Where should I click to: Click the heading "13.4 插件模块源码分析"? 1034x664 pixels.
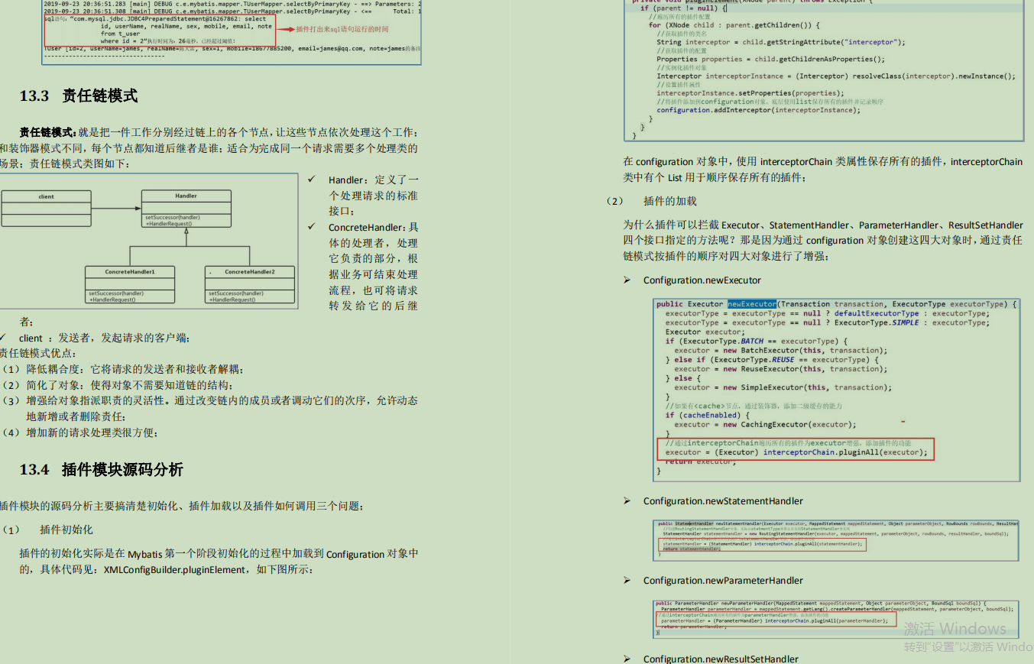click(x=101, y=469)
